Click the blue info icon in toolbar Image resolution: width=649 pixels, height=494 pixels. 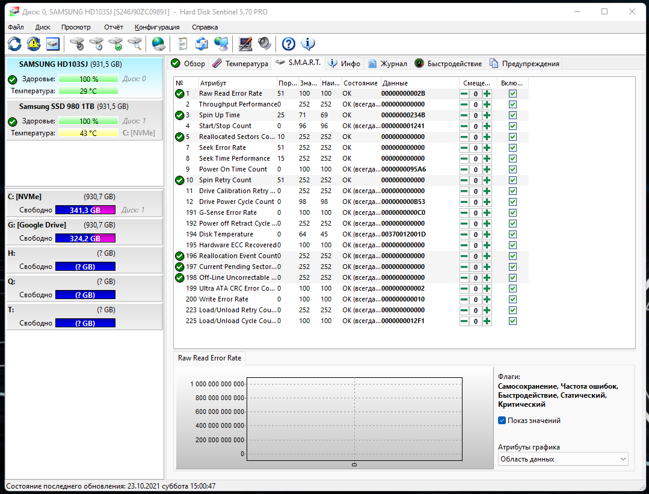coord(308,44)
